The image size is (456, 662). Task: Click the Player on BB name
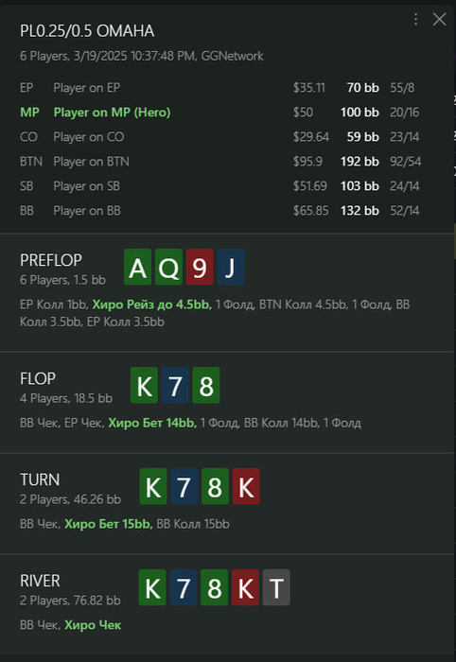coord(87,210)
